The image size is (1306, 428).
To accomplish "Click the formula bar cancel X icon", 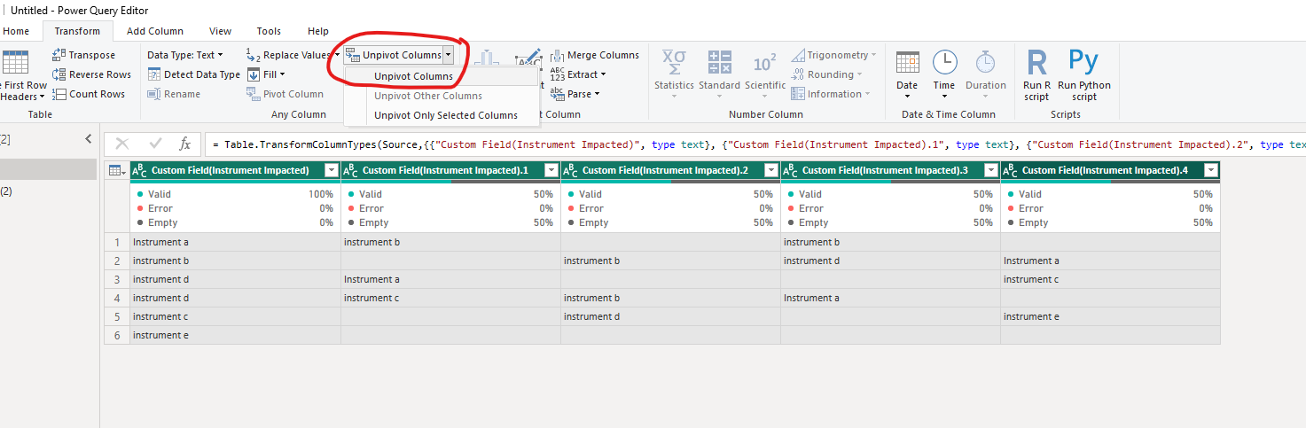I will [x=122, y=144].
